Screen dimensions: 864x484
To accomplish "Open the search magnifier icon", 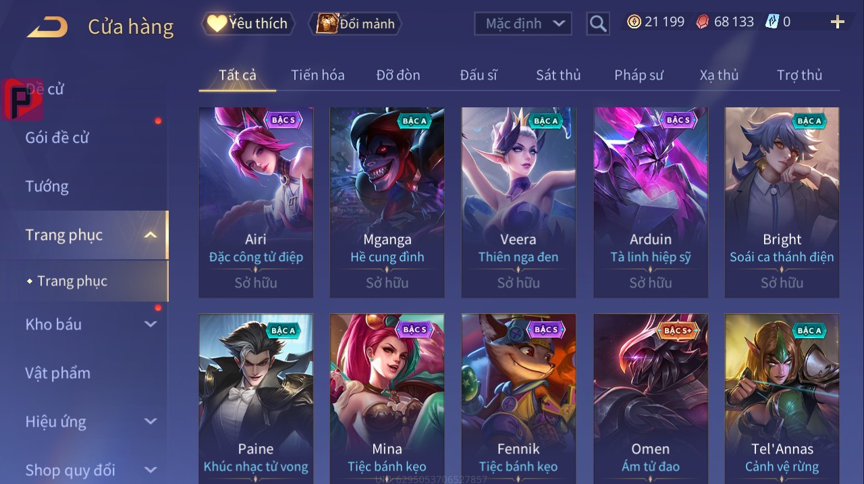I will coord(598,24).
